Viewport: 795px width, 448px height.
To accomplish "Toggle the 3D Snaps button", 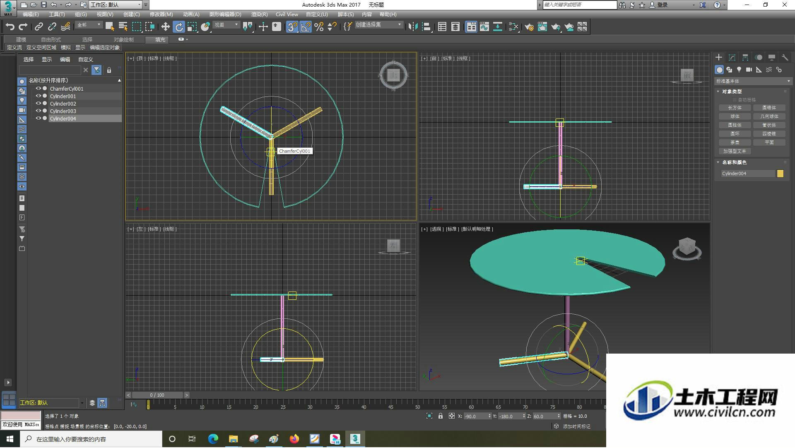I will pos(292,27).
